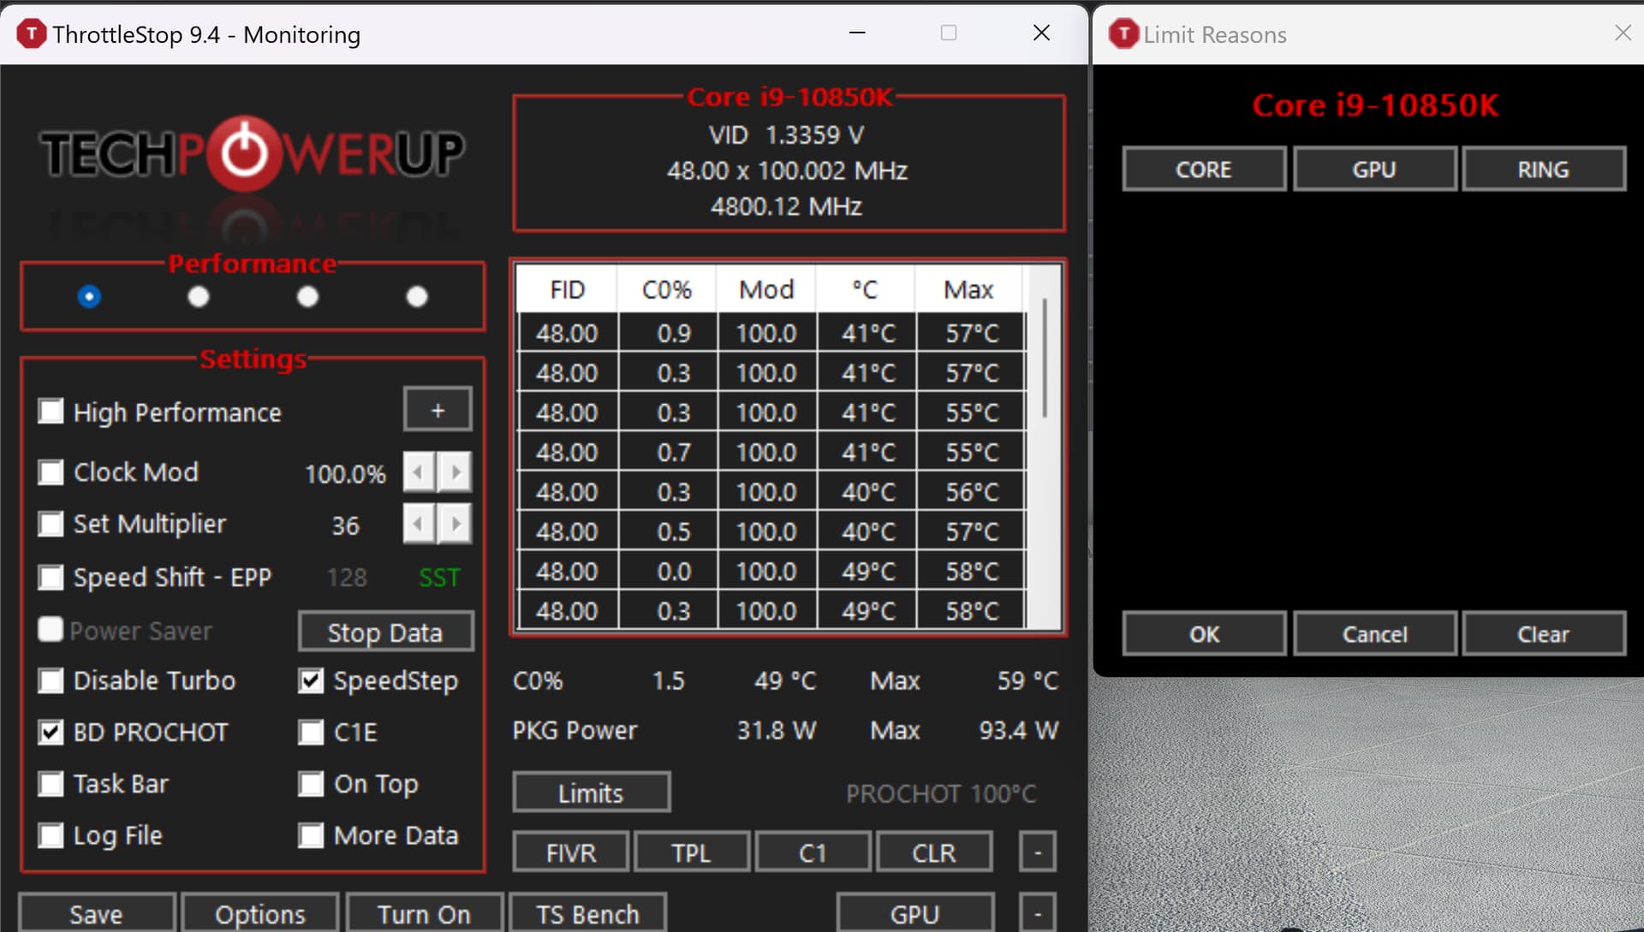Enable the More Data checkbox
Screen dimensions: 1644x932
[x=311, y=835]
